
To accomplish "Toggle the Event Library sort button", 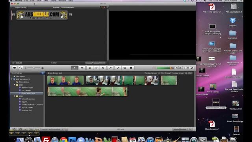I will (x=43, y=73).
